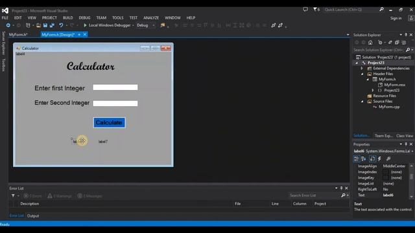Select the second integer text box

(x=115, y=104)
